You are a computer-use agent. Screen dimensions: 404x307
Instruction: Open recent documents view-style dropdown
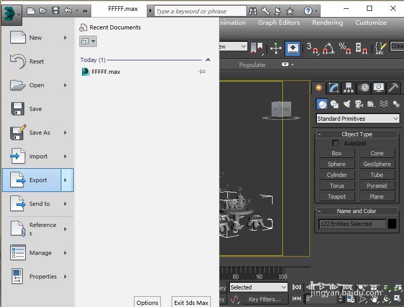[x=88, y=41]
